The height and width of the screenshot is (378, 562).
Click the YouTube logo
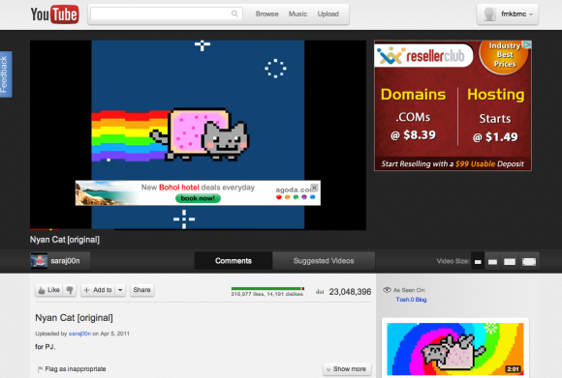click(x=54, y=15)
